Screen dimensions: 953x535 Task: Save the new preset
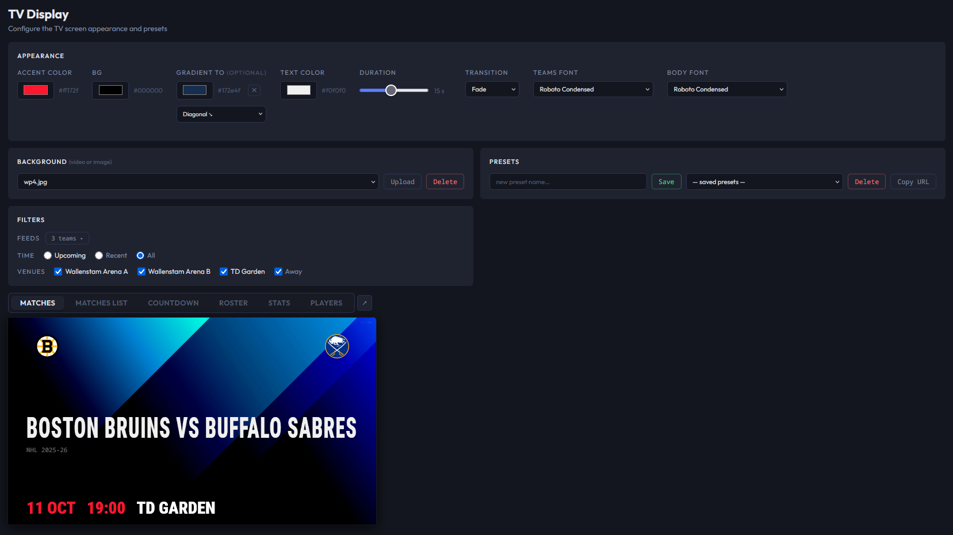pos(667,182)
